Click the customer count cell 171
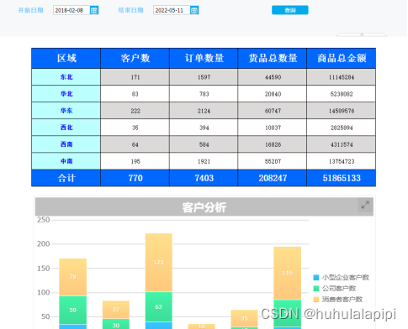The image size is (408, 329). tap(135, 77)
